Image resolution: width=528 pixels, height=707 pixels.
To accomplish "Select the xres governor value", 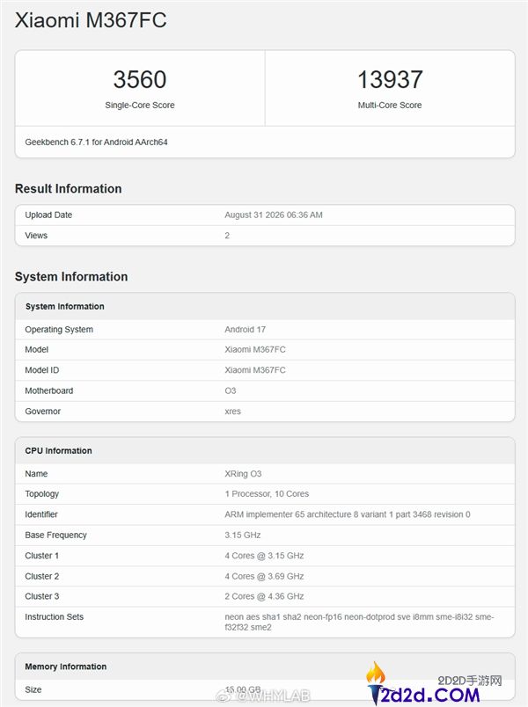I will (233, 412).
